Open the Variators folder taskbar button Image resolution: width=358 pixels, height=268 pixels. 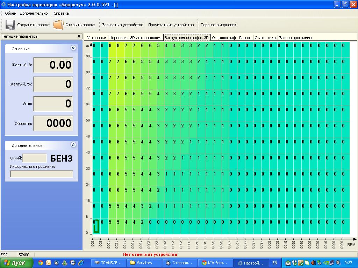tap(144, 263)
